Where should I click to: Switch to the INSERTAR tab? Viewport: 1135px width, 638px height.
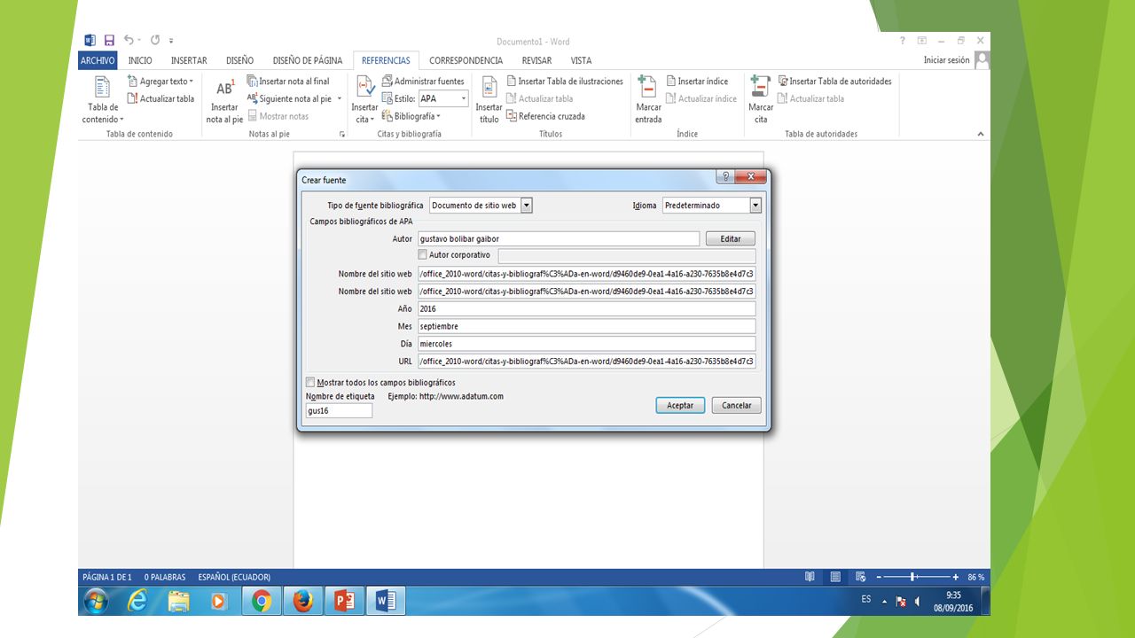[189, 60]
